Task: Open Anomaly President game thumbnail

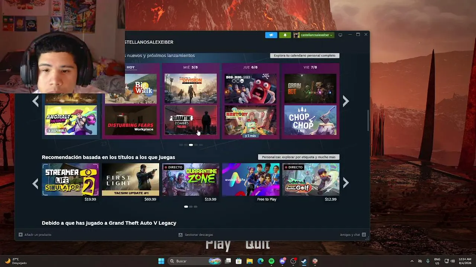Action: pyautogui.click(x=71, y=120)
